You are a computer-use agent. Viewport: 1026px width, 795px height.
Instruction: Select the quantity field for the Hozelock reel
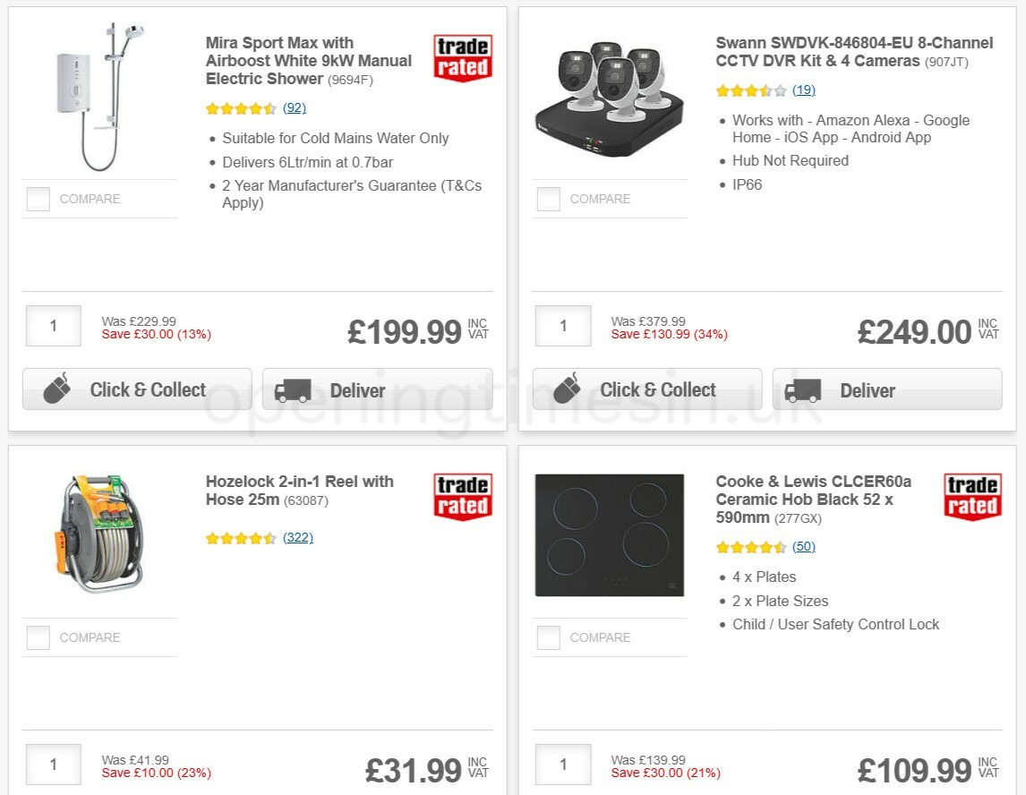(x=53, y=765)
